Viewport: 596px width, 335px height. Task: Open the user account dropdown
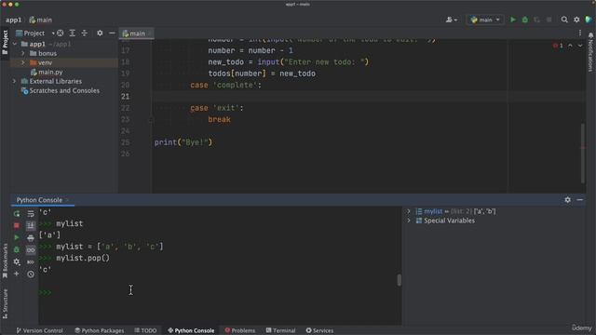(452, 20)
